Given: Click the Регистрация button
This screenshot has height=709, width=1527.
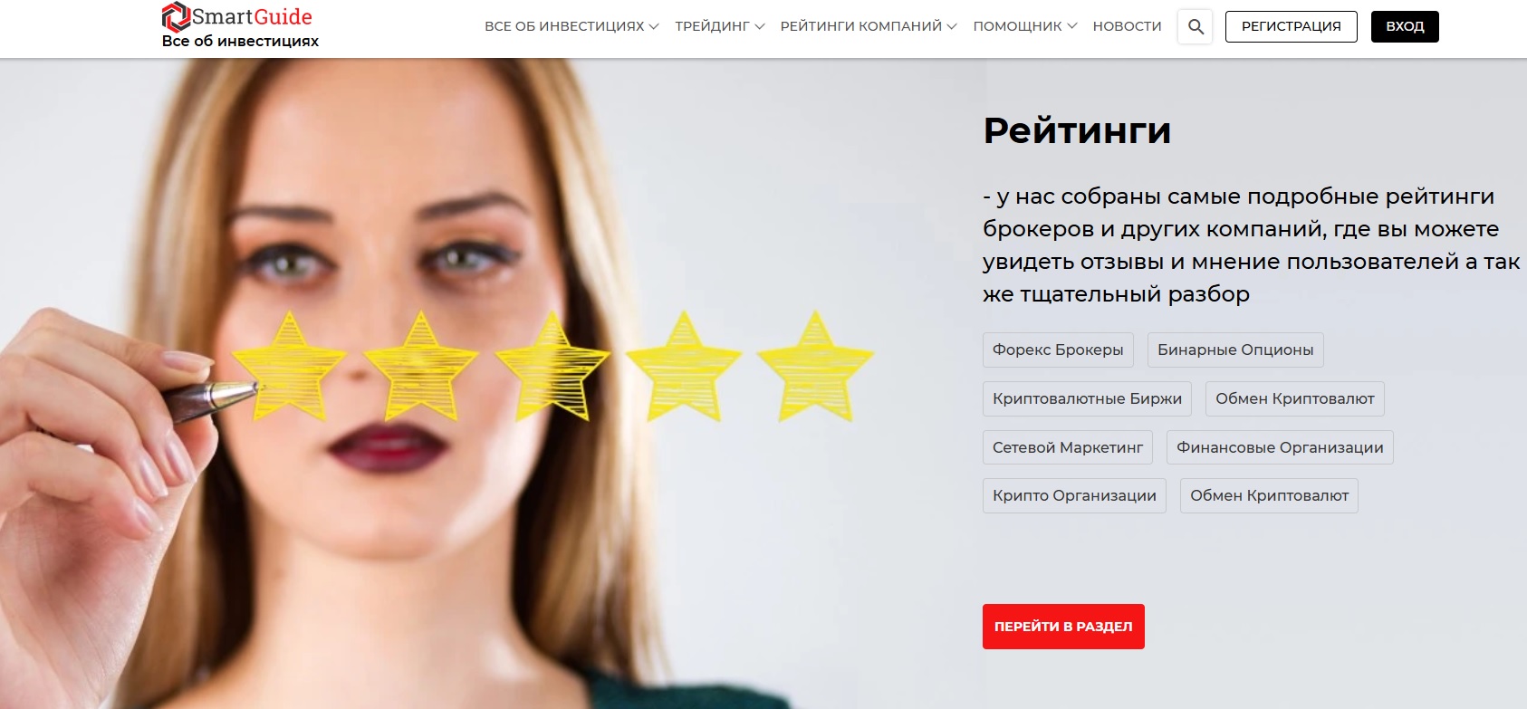Looking at the screenshot, I should tap(1292, 26).
